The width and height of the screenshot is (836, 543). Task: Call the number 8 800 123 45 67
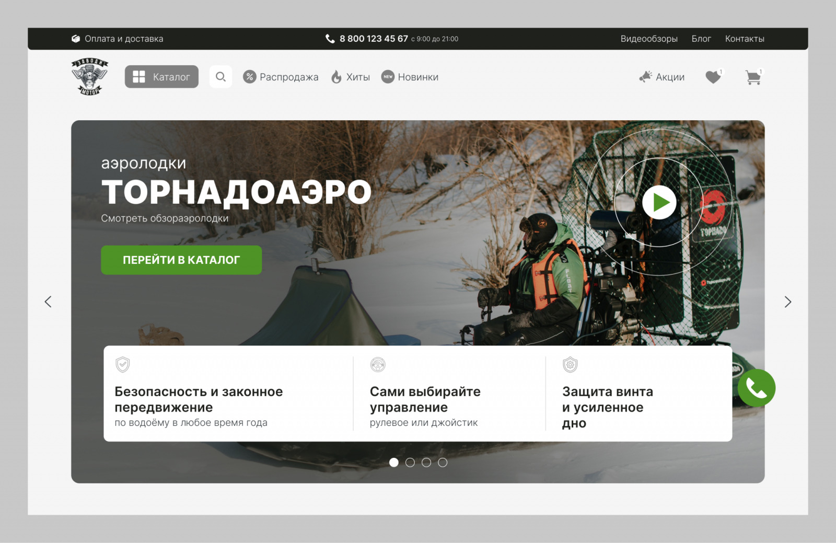pos(374,39)
